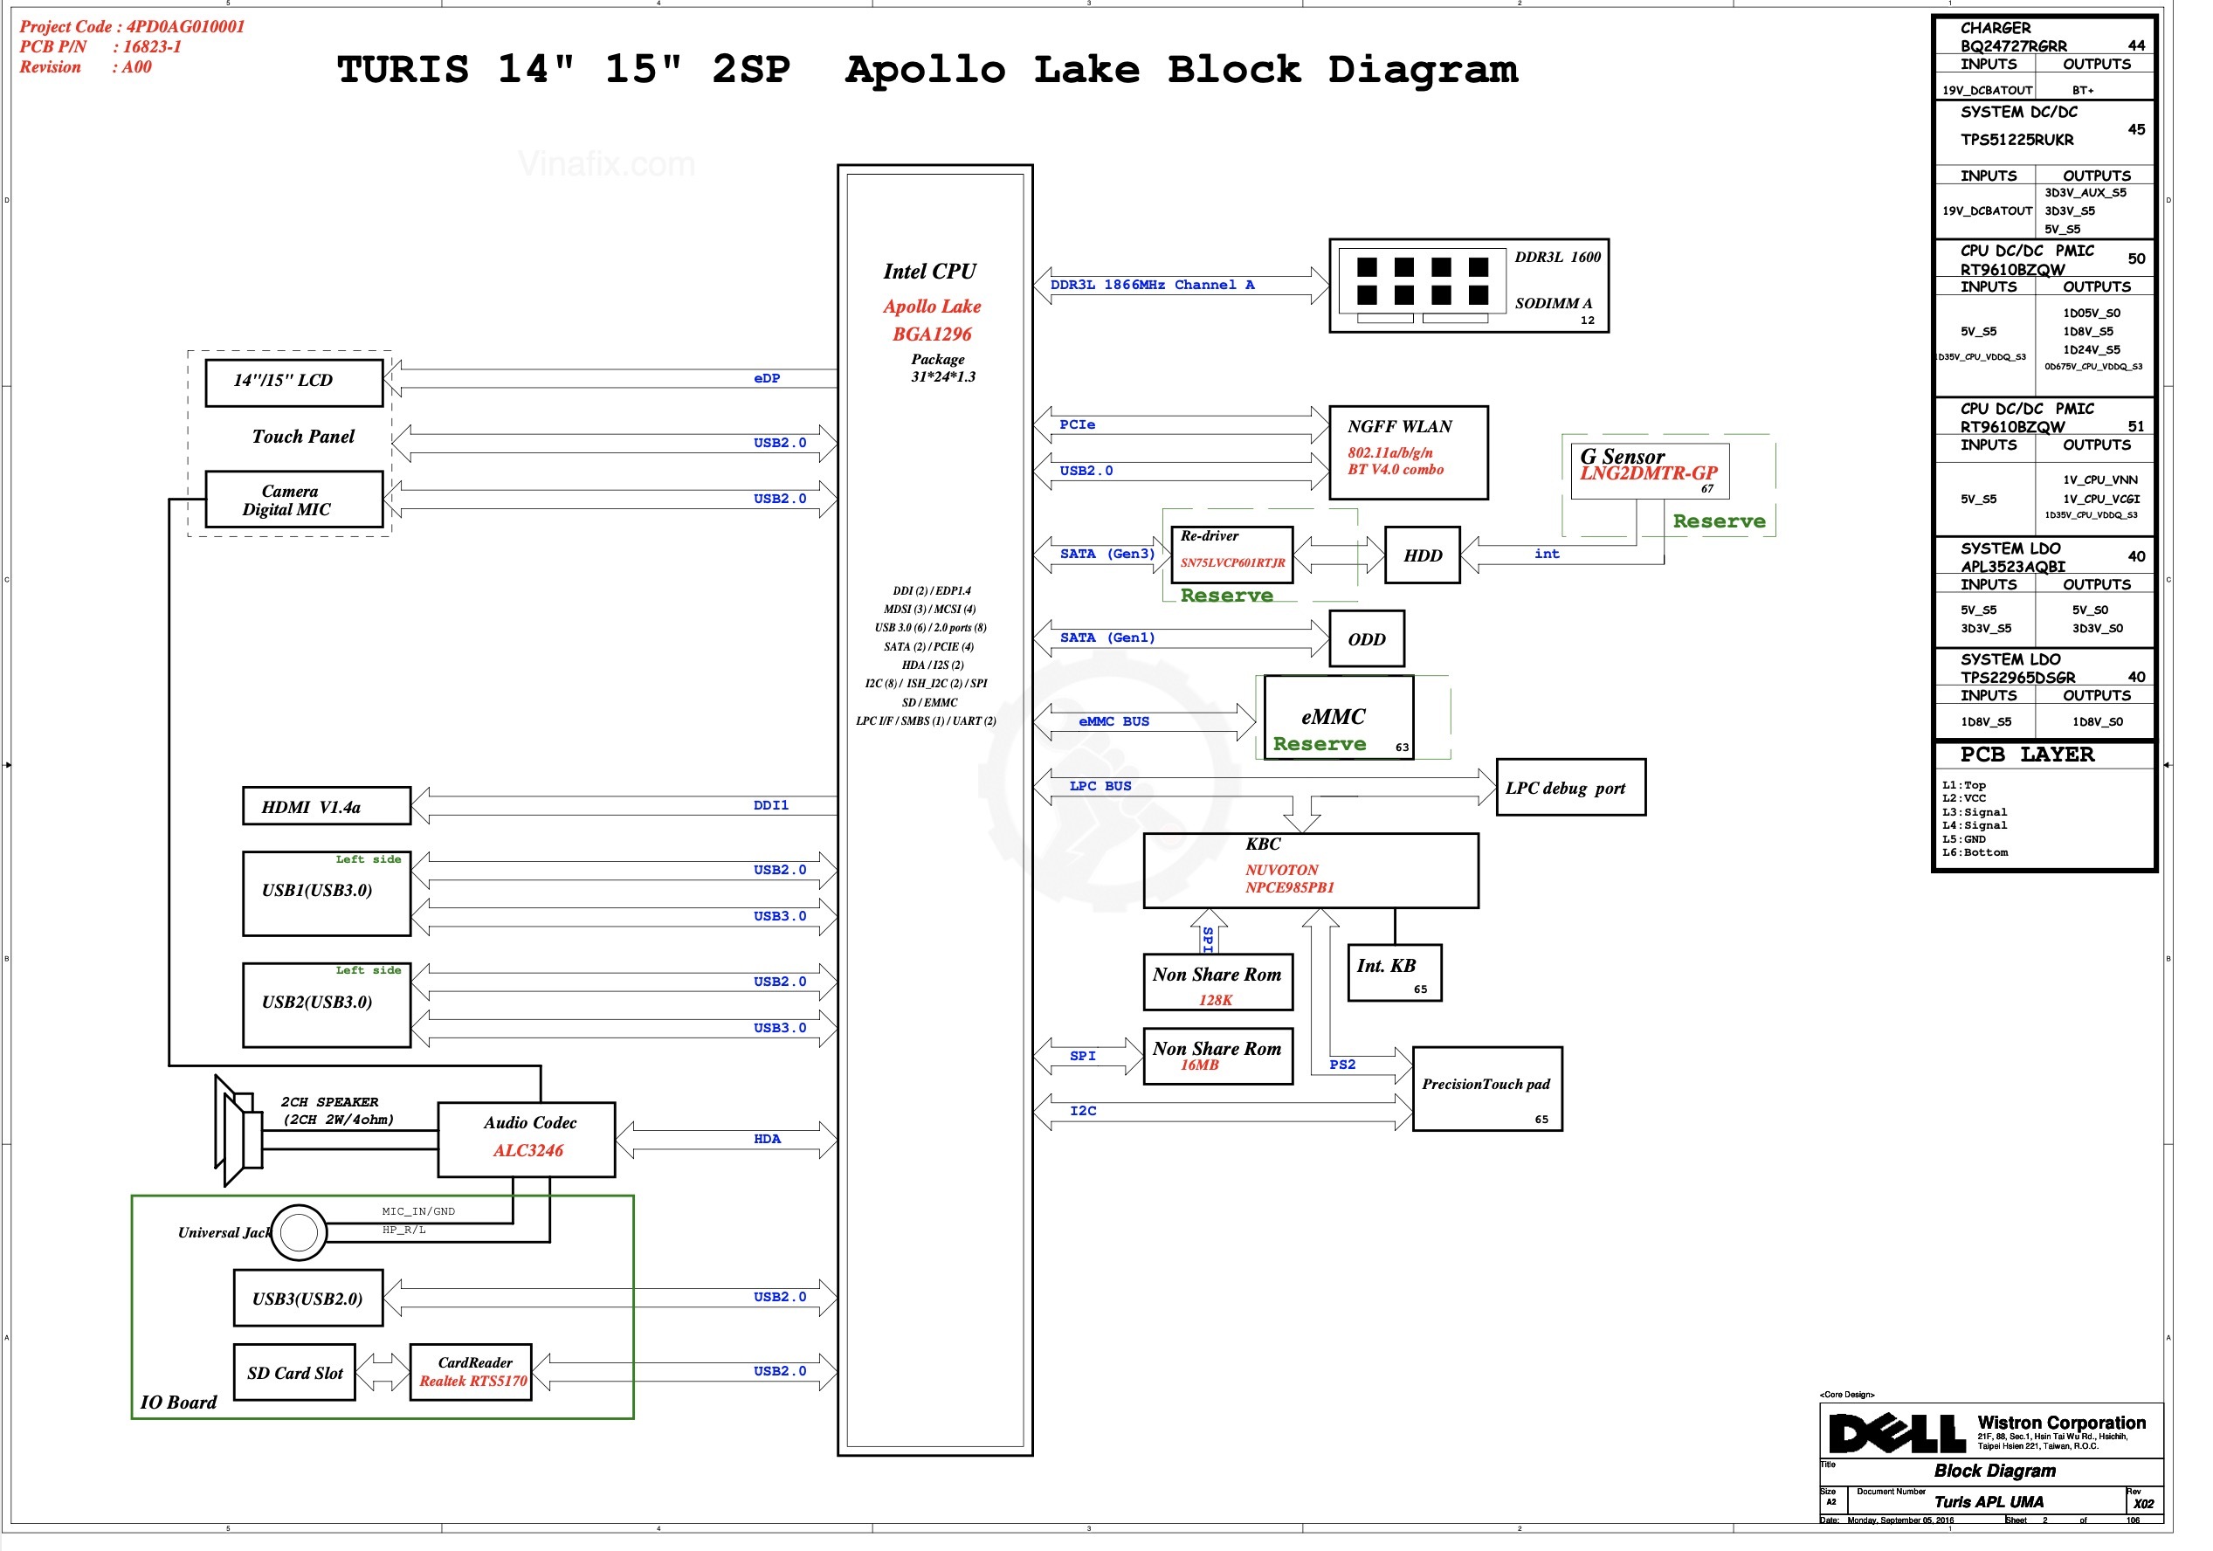Click the HDA bus label

768,1139
